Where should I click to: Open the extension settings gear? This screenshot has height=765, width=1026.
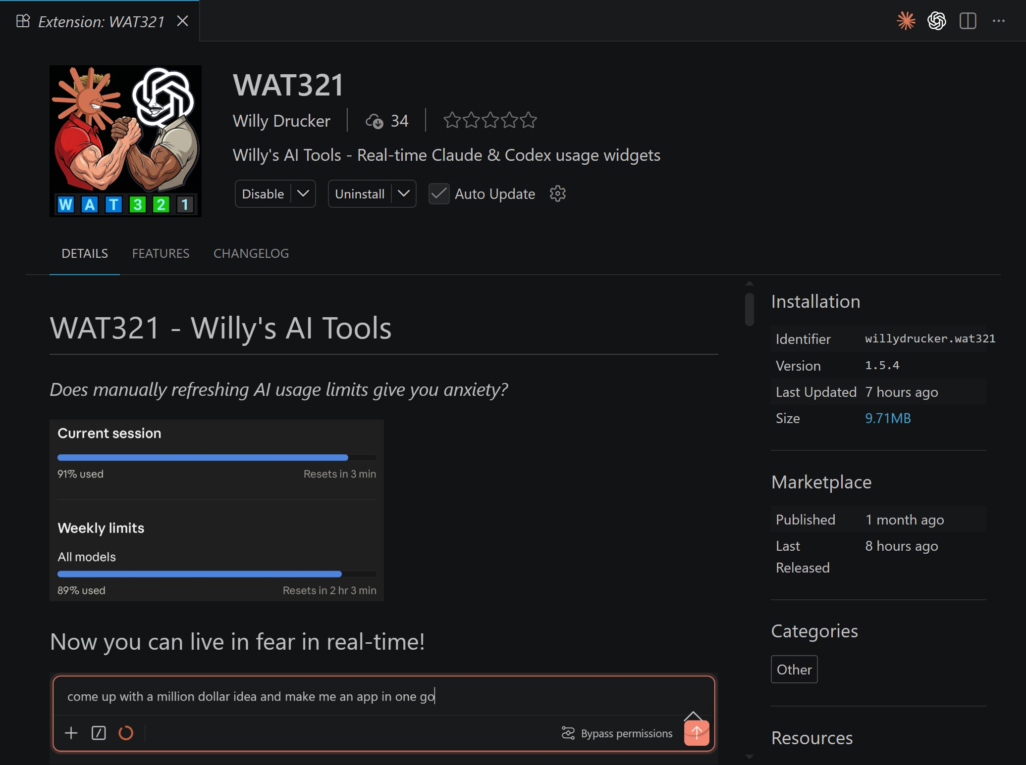pos(558,193)
